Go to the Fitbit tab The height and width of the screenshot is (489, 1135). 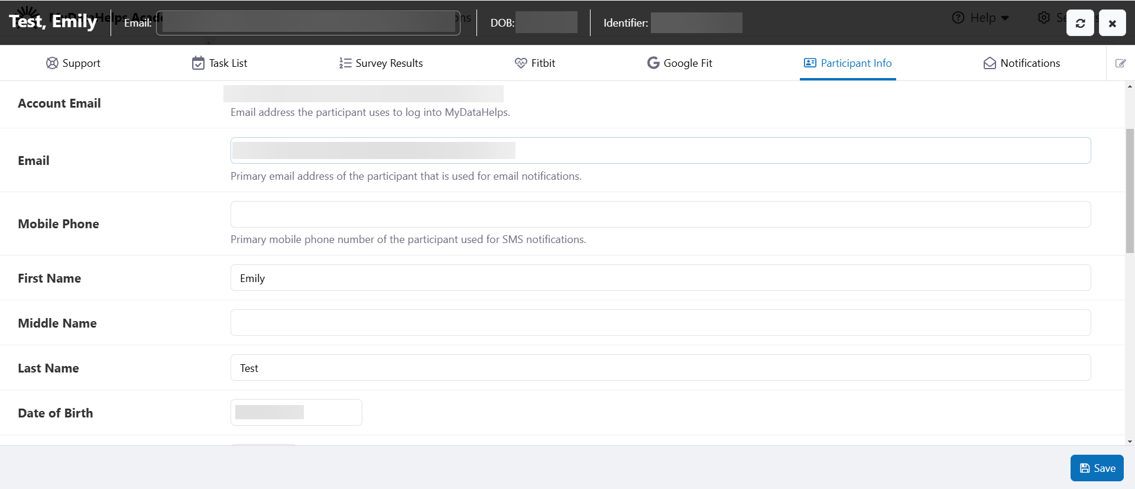click(535, 63)
